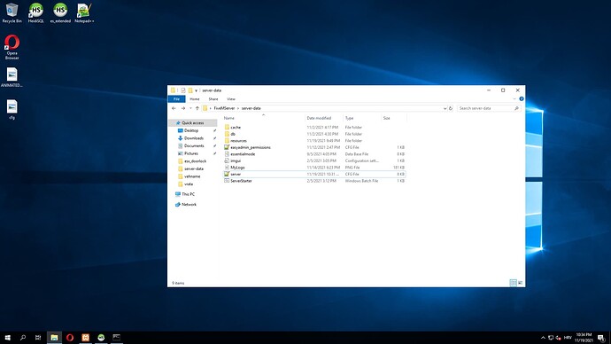Expand the ribbon with the chevron
The width and height of the screenshot is (611, 344).
pos(514,99)
